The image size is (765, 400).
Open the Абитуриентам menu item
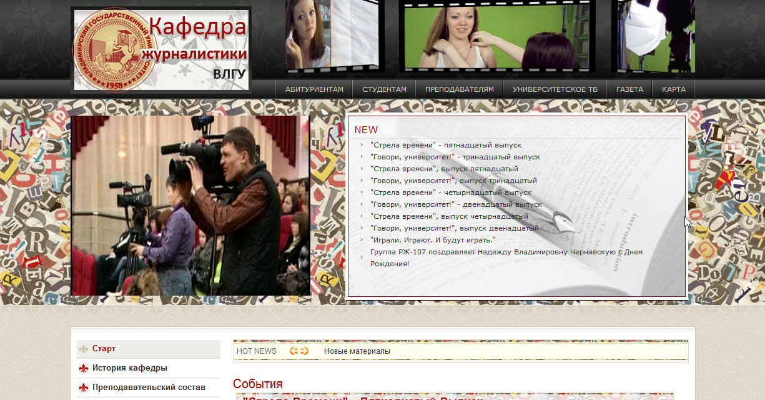point(314,89)
